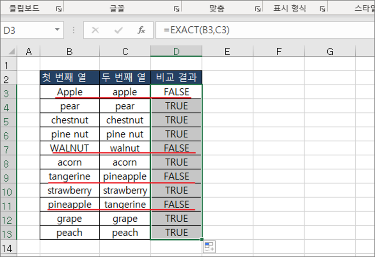
Task: Select 'tangerine' cell in column C
Action: [125, 205]
